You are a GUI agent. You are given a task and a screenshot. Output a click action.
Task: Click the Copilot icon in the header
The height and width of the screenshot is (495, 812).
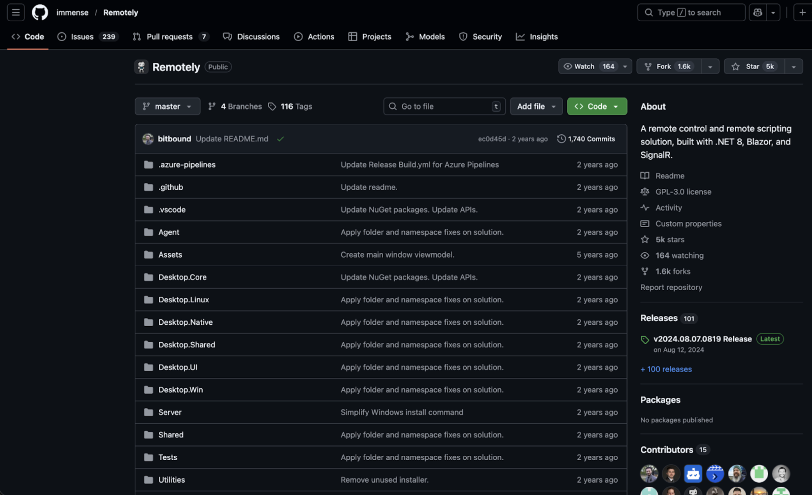click(757, 12)
